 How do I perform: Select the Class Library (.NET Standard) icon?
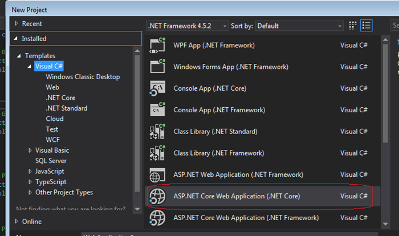157,131
